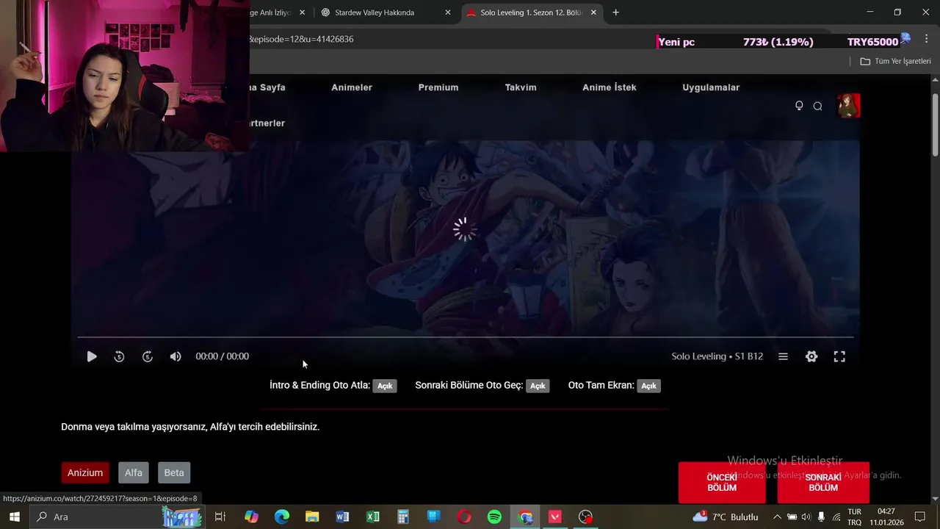Open Spotify from the taskbar
The image size is (940, 529).
pyautogui.click(x=494, y=517)
